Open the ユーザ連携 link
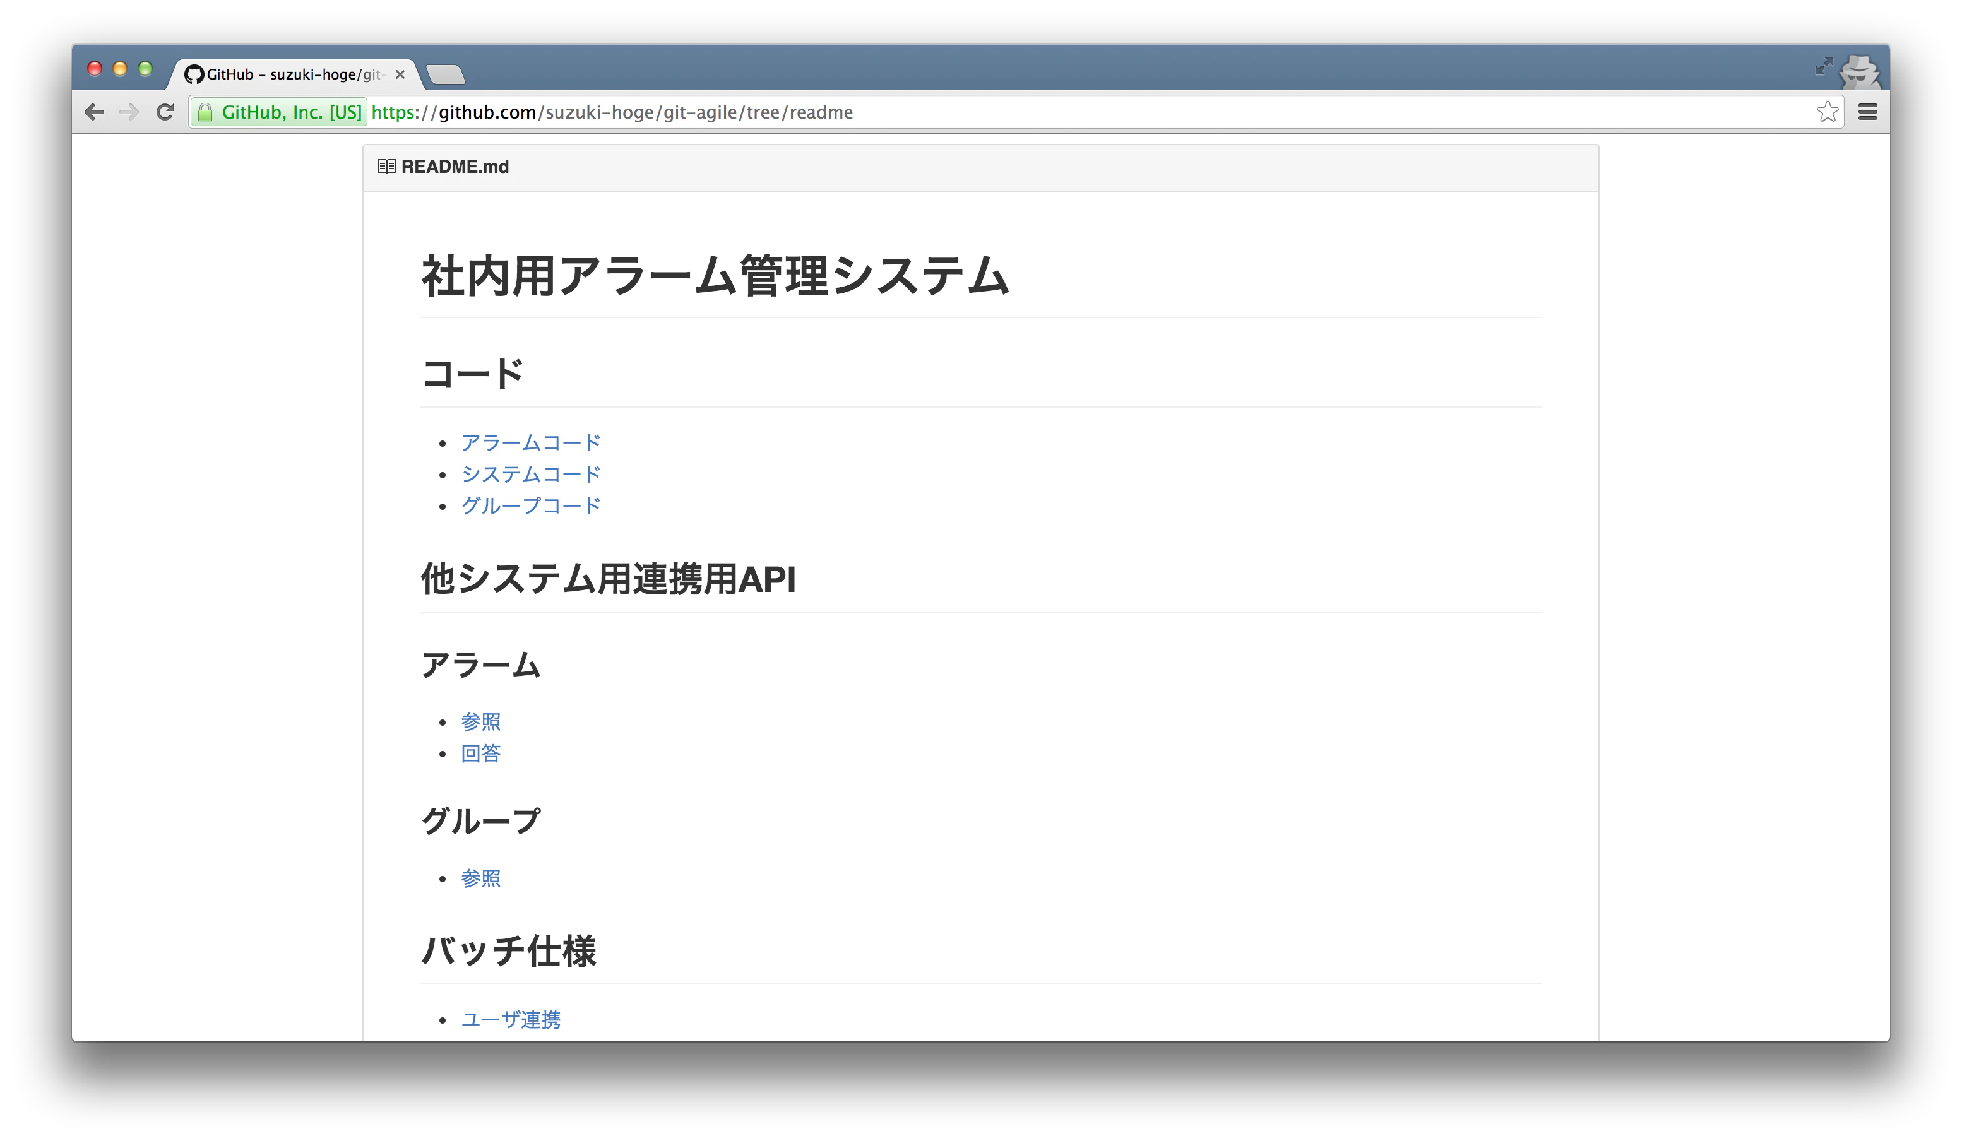The width and height of the screenshot is (1962, 1141). 511,1020
